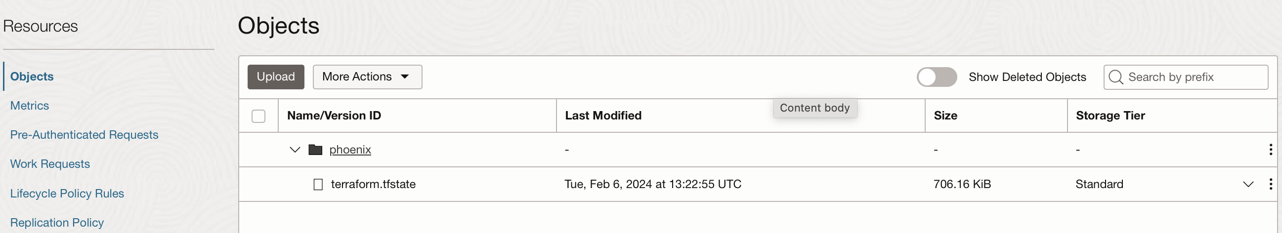1282x233 pixels.
Task: Select Objects in Resources sidebar
Action: point(32,77)
